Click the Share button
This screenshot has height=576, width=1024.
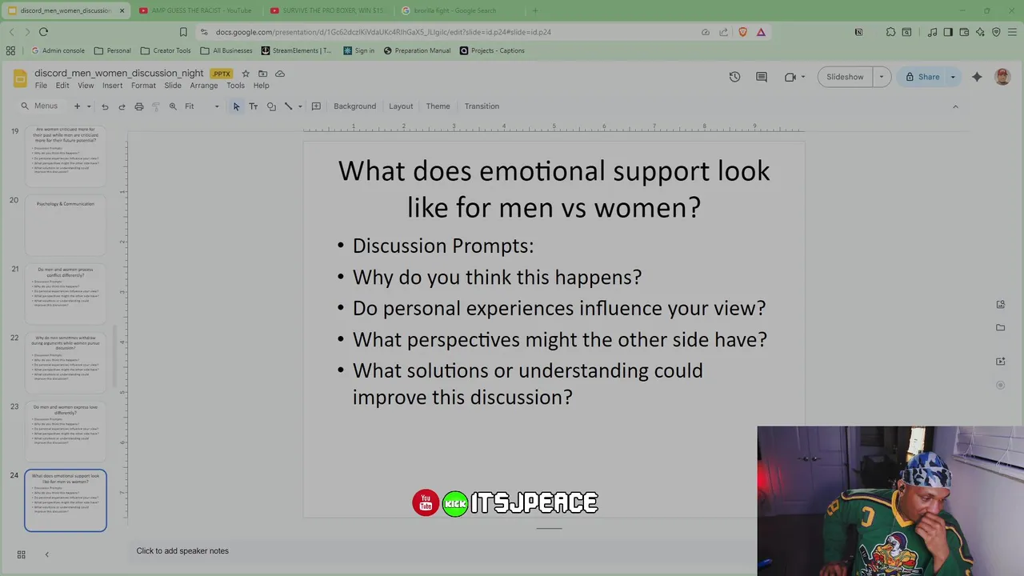(x=922, y=77)
